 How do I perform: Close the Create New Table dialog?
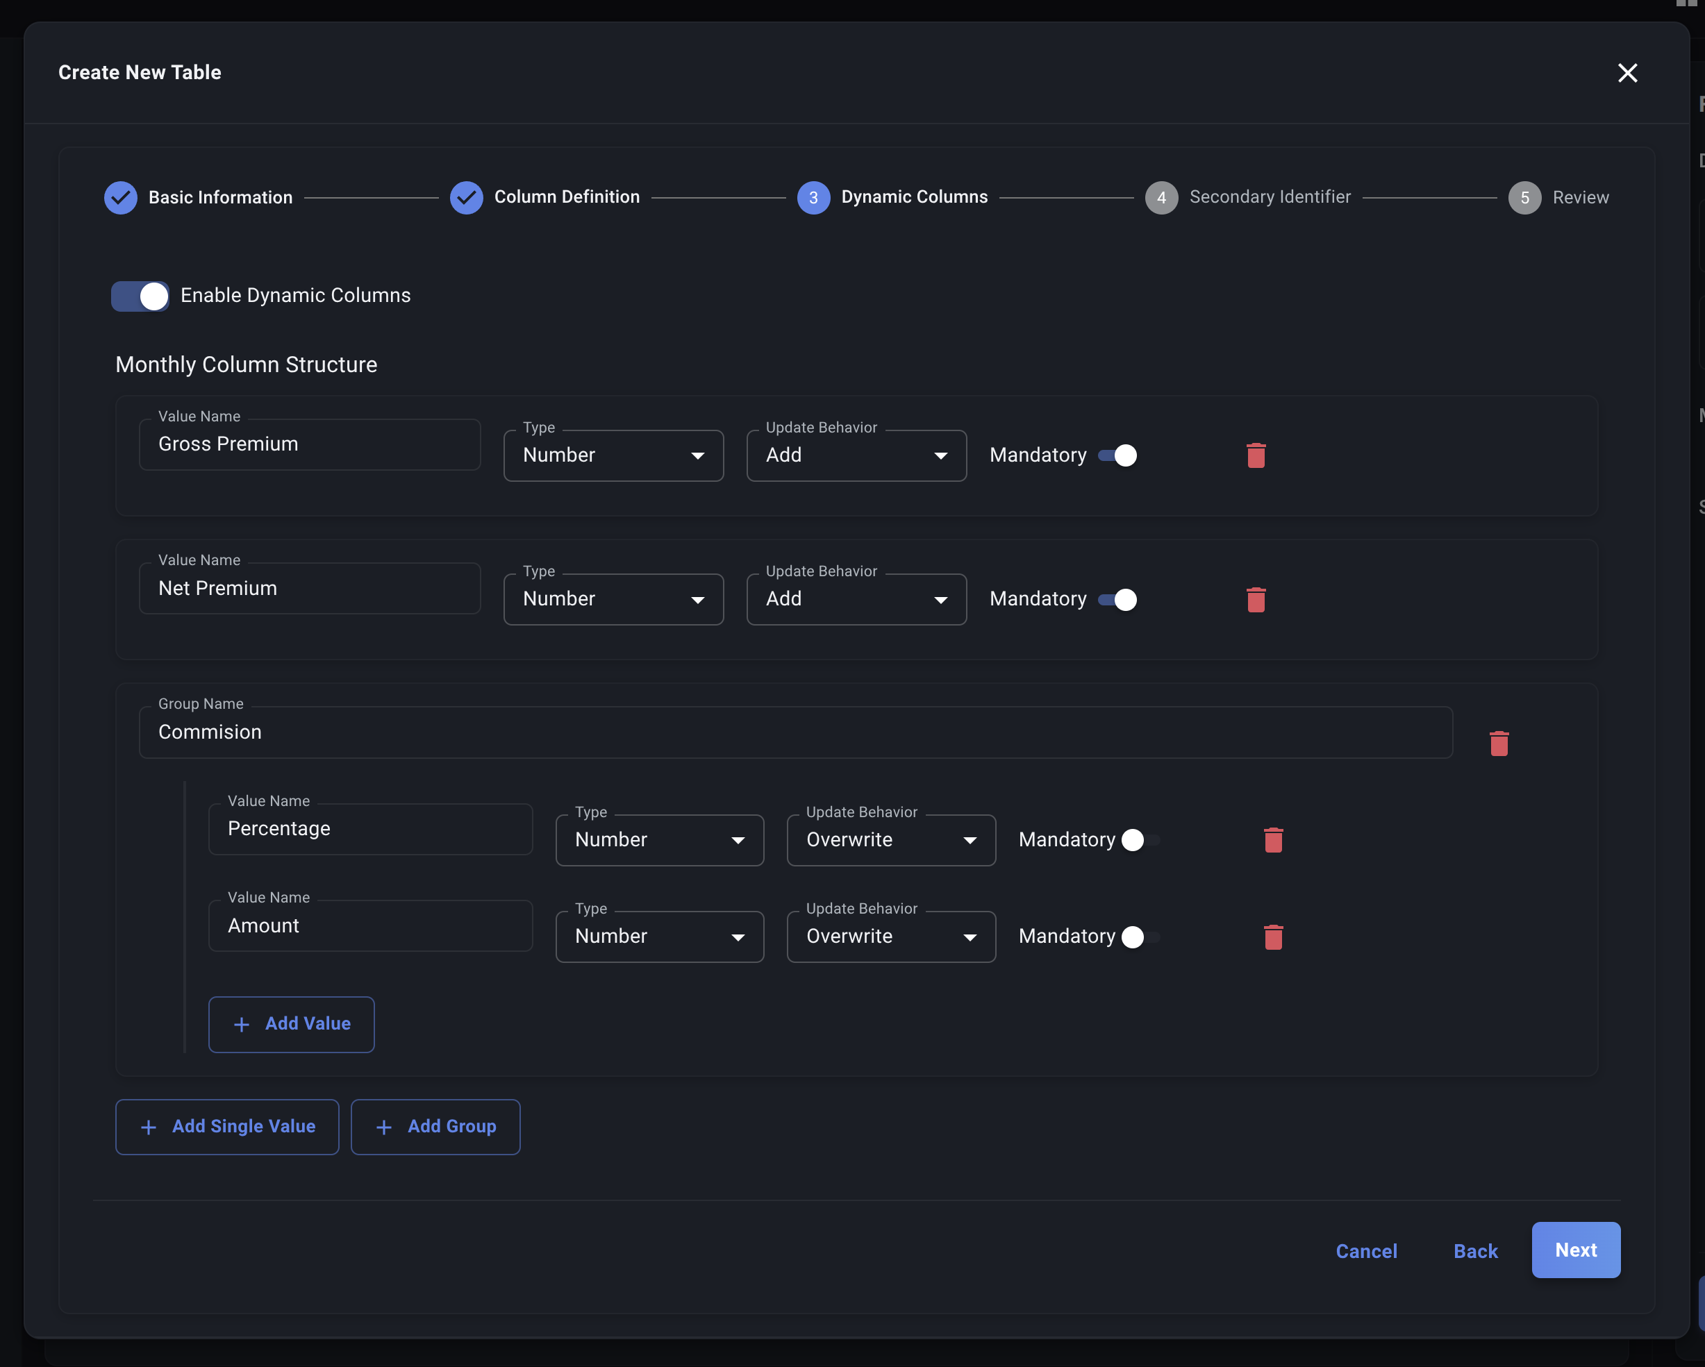click(1627, 73)
